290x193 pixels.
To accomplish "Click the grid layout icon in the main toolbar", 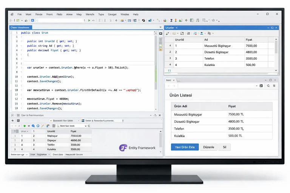I will (x=192, y=20).
